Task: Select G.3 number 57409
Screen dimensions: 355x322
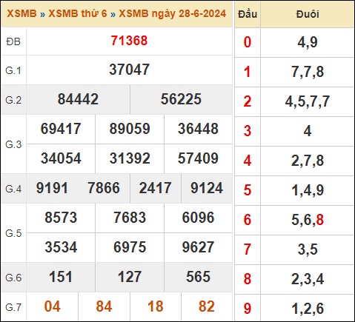Action: click(x=198, y=158)
